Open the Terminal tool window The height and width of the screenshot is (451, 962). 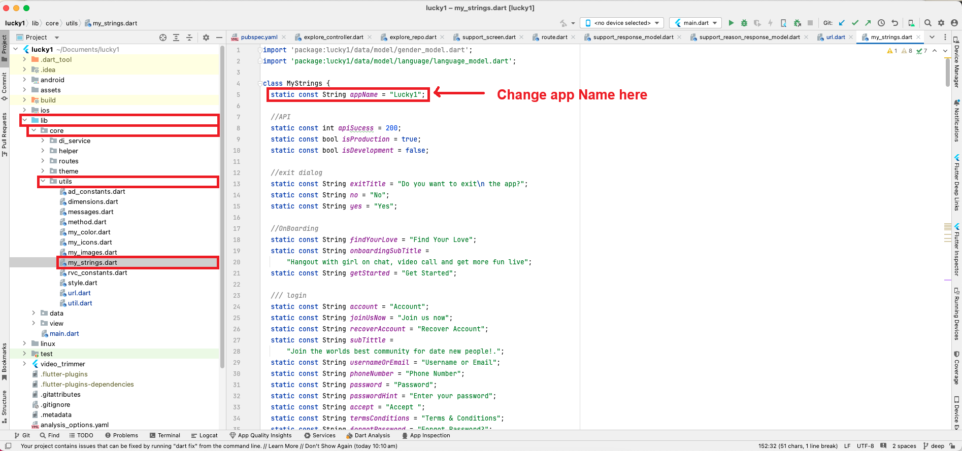coord(165,435)
